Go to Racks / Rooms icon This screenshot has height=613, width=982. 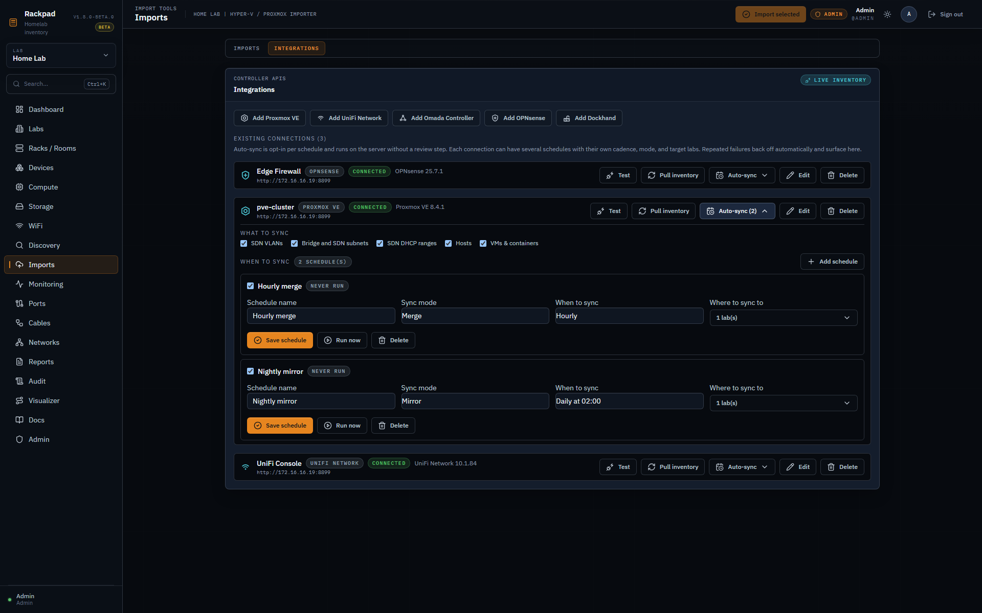(x=19, y=148)
